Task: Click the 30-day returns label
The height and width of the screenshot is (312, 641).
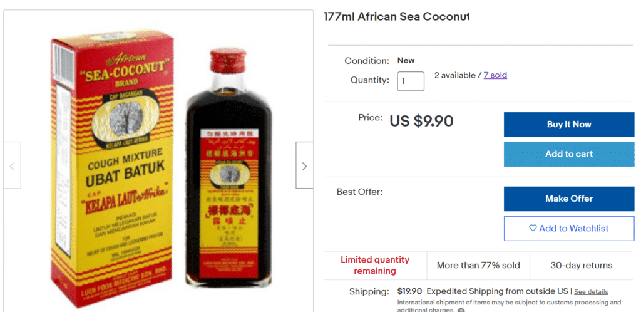Action: (x=582, y=265)
